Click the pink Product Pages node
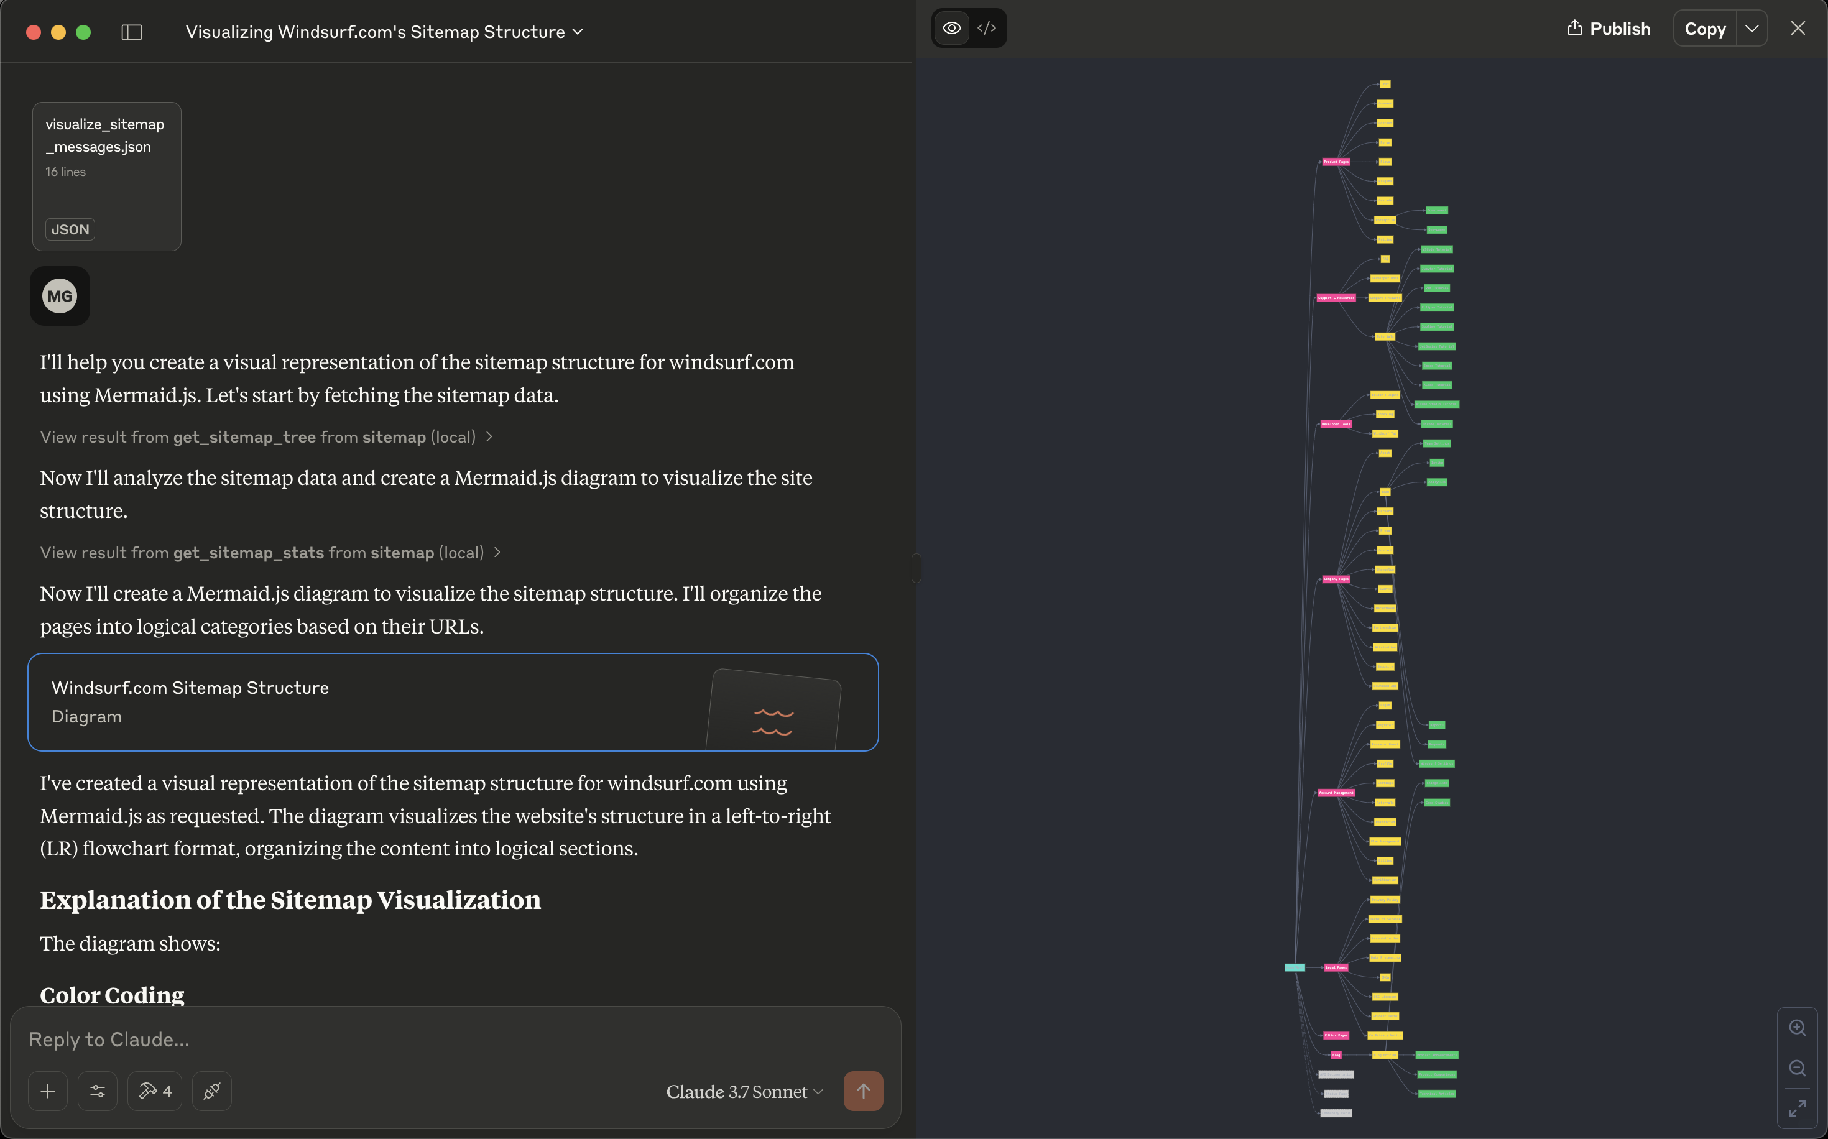The width and height of the screenshot is (1828, 1139). [1336, 162]
